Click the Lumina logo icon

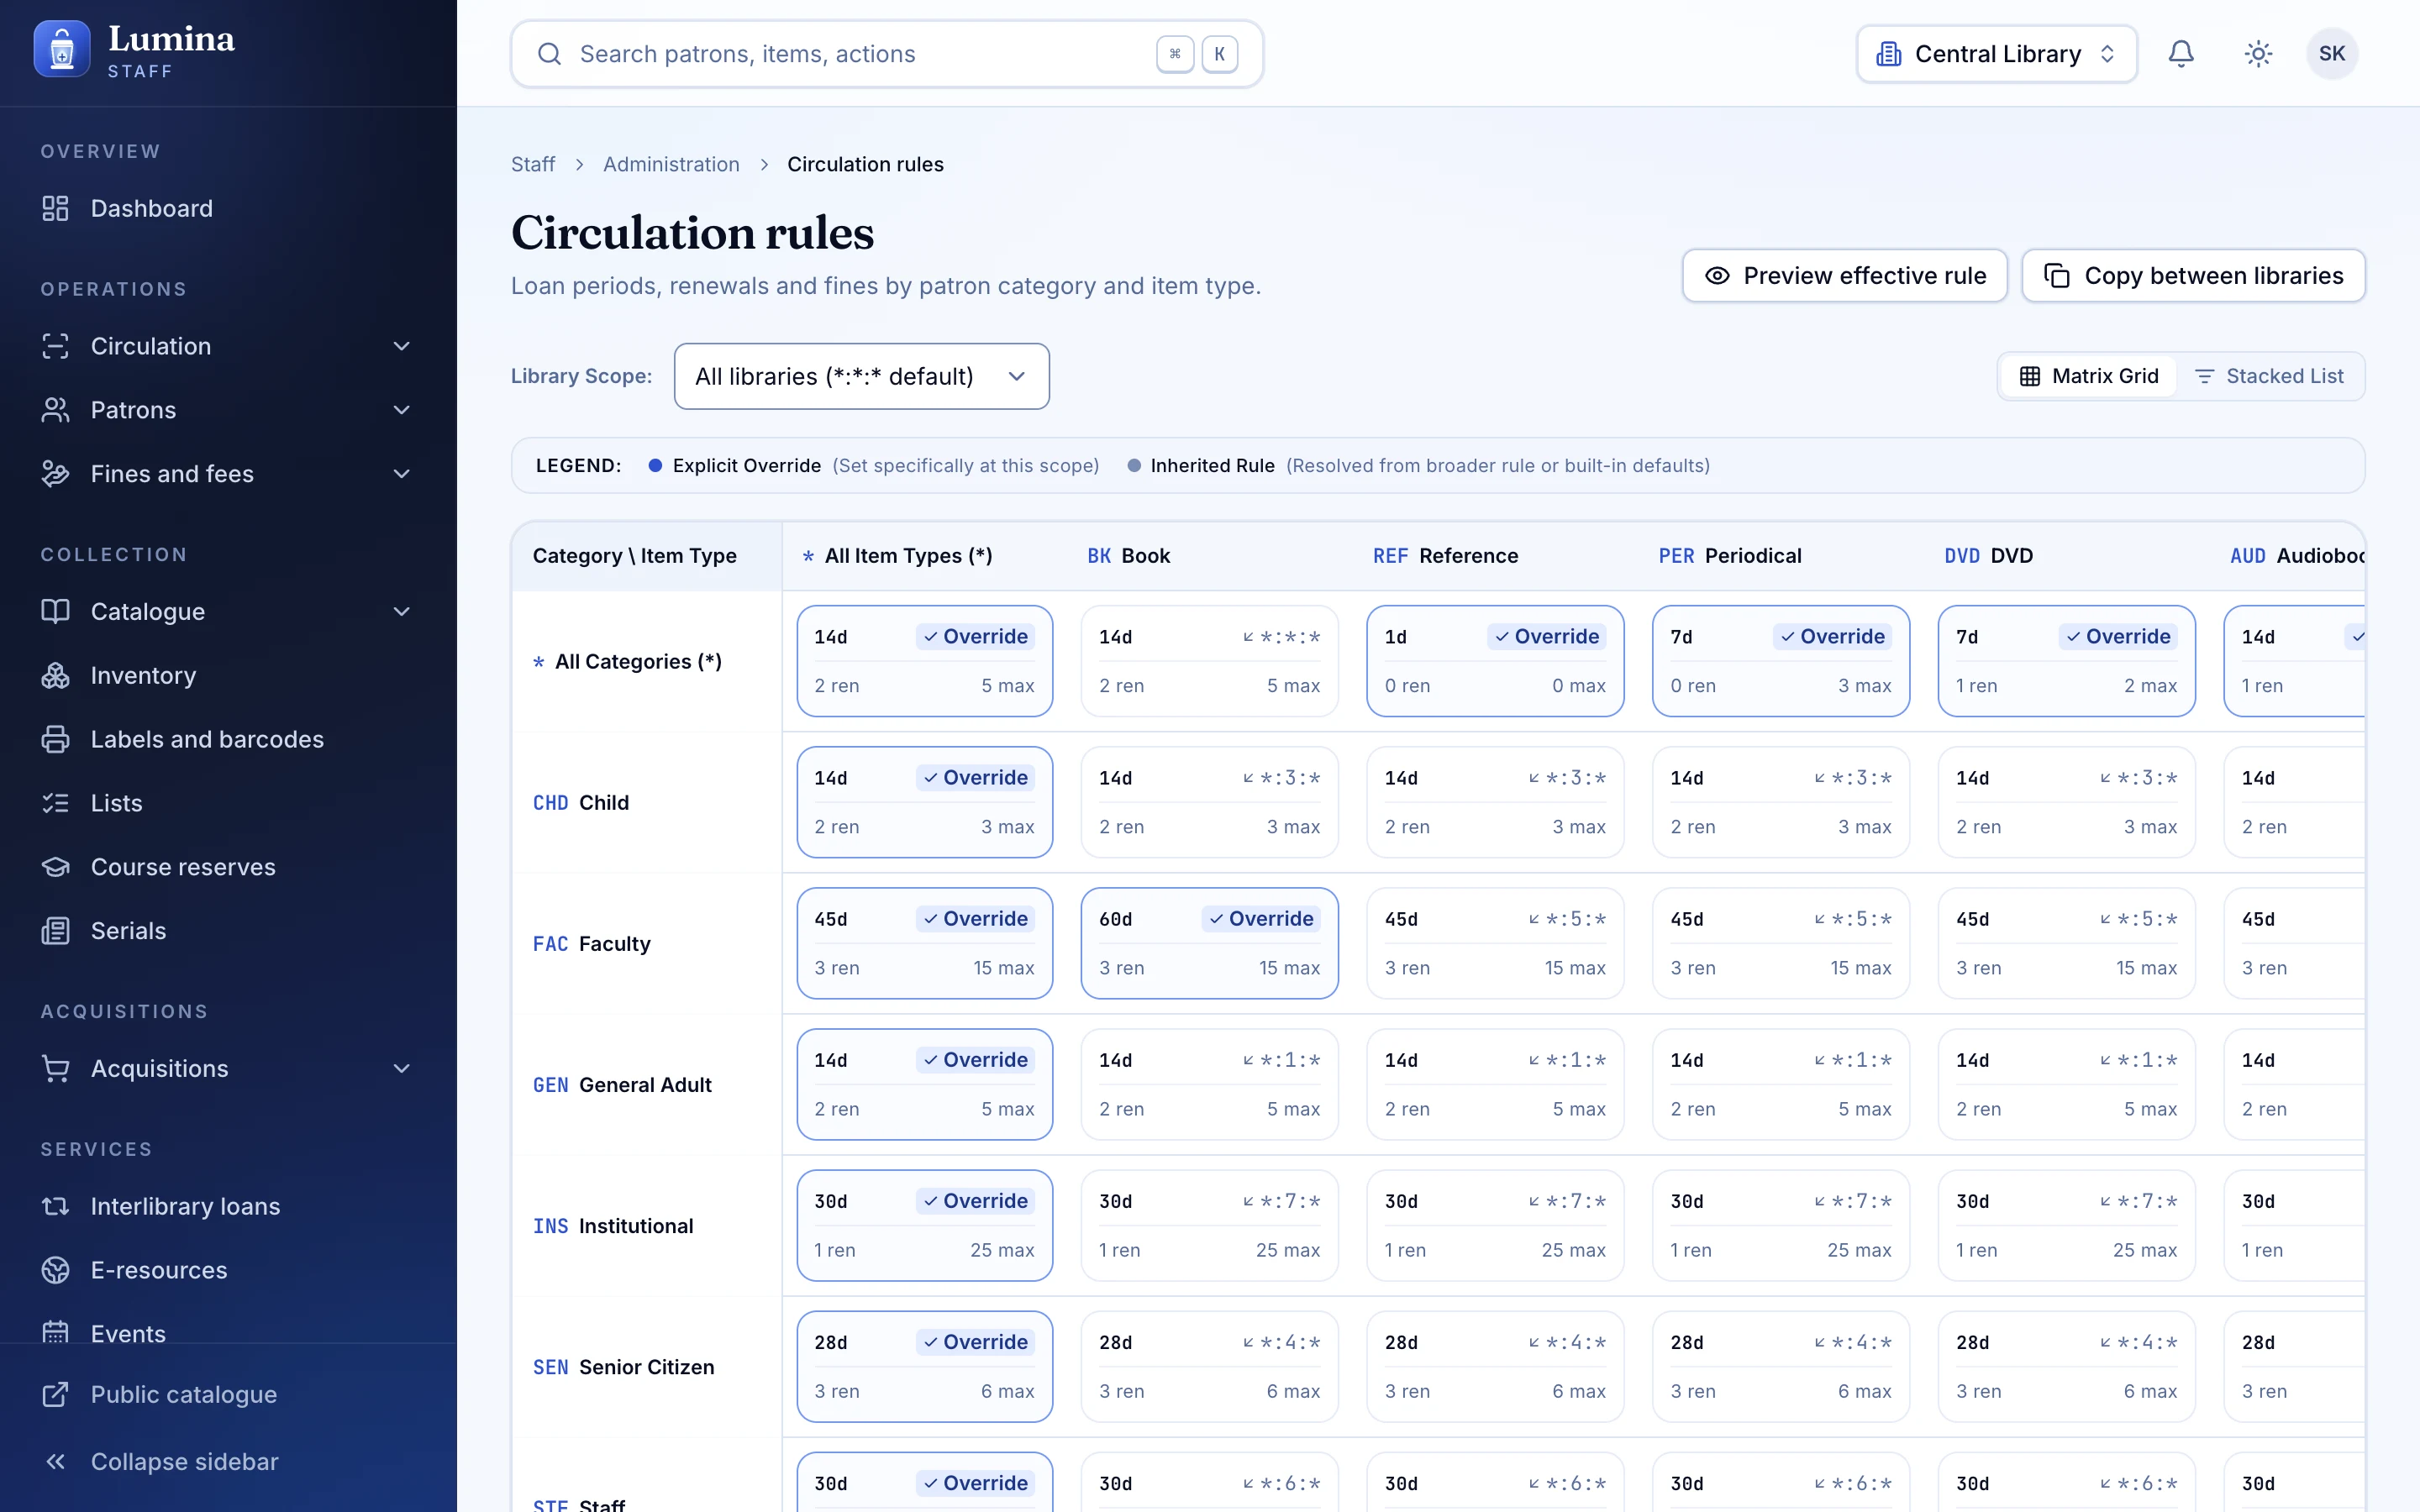[62, 49]
